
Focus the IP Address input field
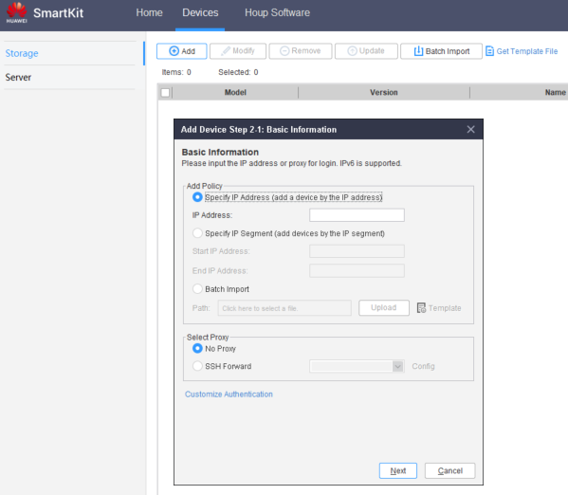point(357,215)
